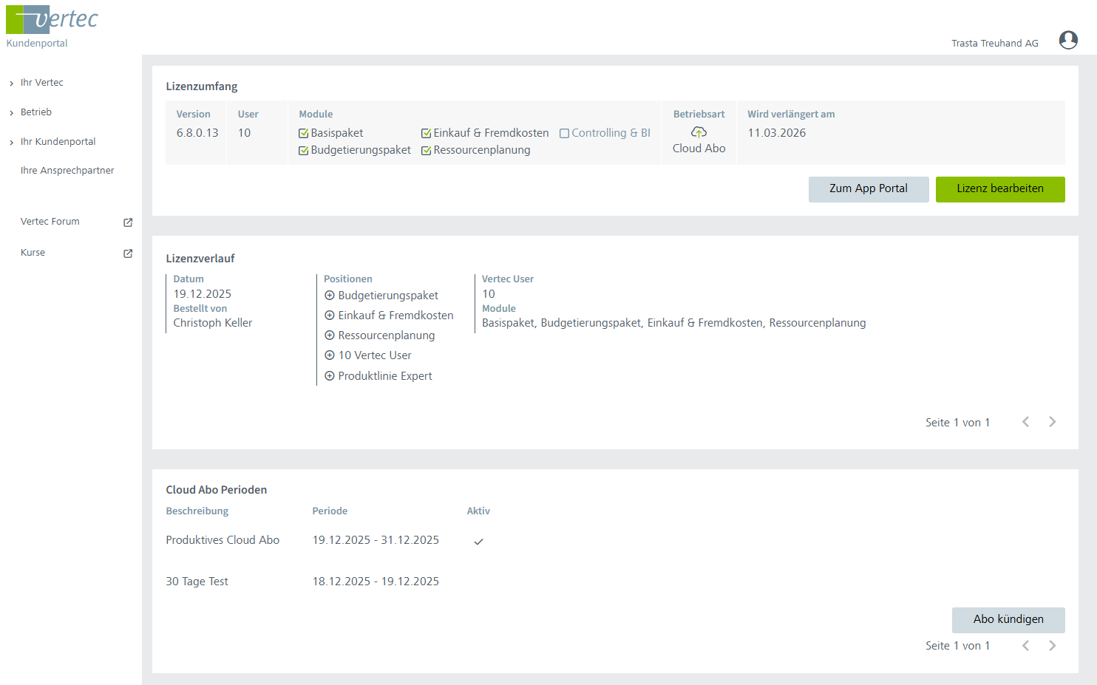Click the Vertec logo
Image resolution: width=1097 pixels, height=685 pixels.
click(x=52, y=20)
